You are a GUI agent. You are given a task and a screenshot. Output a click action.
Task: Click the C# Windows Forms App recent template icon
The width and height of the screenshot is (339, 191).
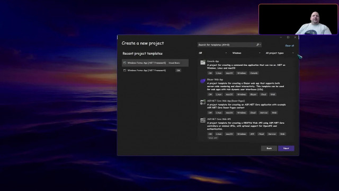click(124, 71)
